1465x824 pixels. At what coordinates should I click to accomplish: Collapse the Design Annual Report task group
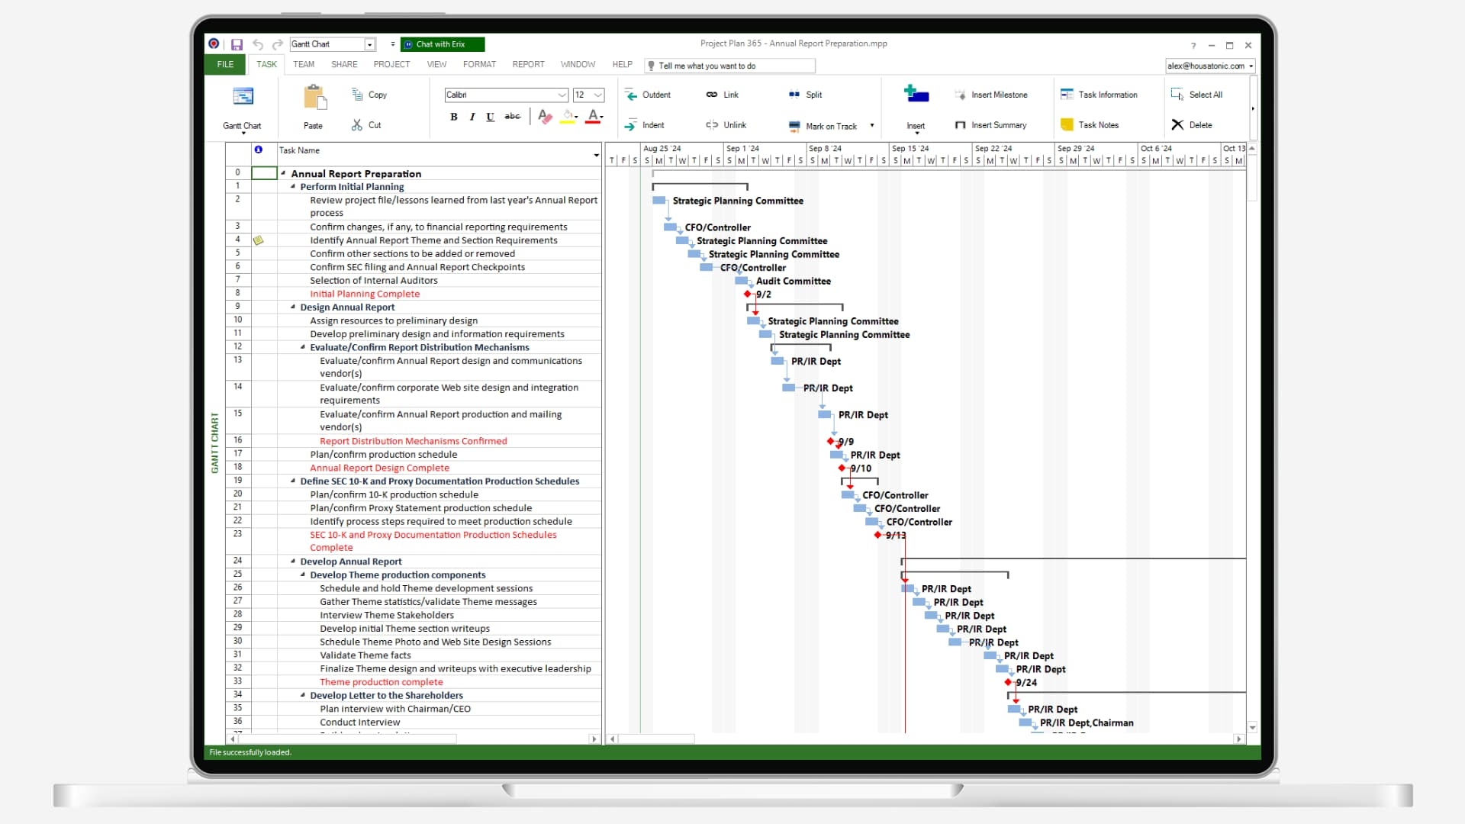[x=294, y=307]
